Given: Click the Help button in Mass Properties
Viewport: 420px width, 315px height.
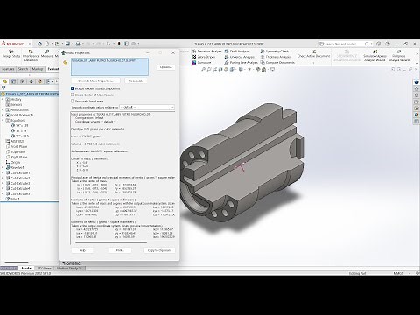Looking at the screenshot, I should [82, 250].
